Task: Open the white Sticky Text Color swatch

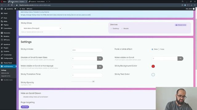Action: coord(153,75)
